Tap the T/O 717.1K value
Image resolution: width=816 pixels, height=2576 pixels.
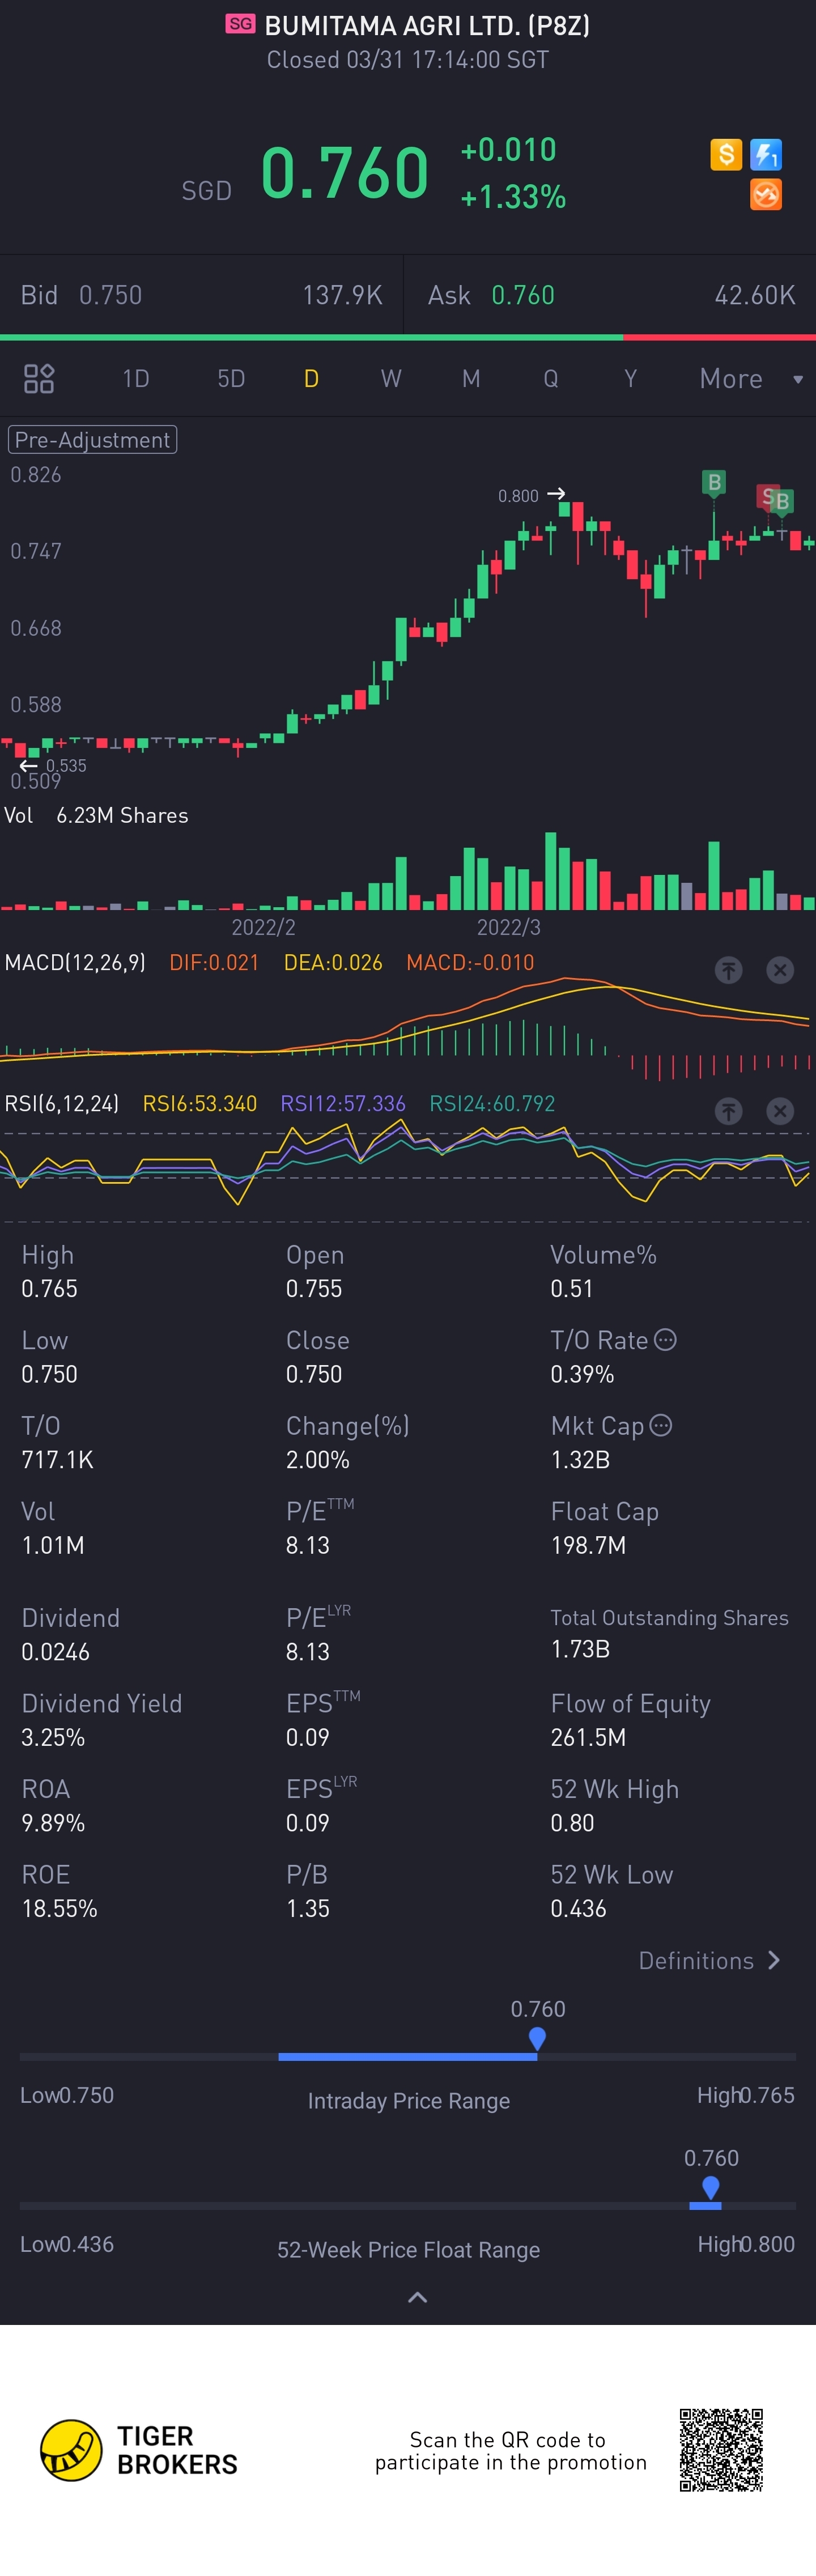(57, 1460)
